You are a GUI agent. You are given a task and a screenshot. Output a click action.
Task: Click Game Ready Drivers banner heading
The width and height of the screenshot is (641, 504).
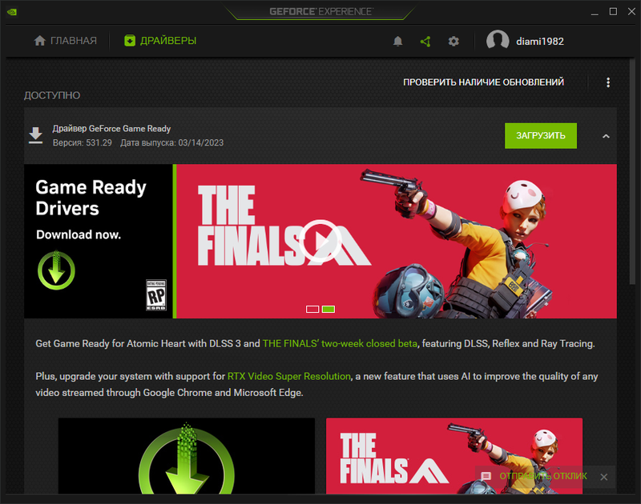tap(91, 198)
